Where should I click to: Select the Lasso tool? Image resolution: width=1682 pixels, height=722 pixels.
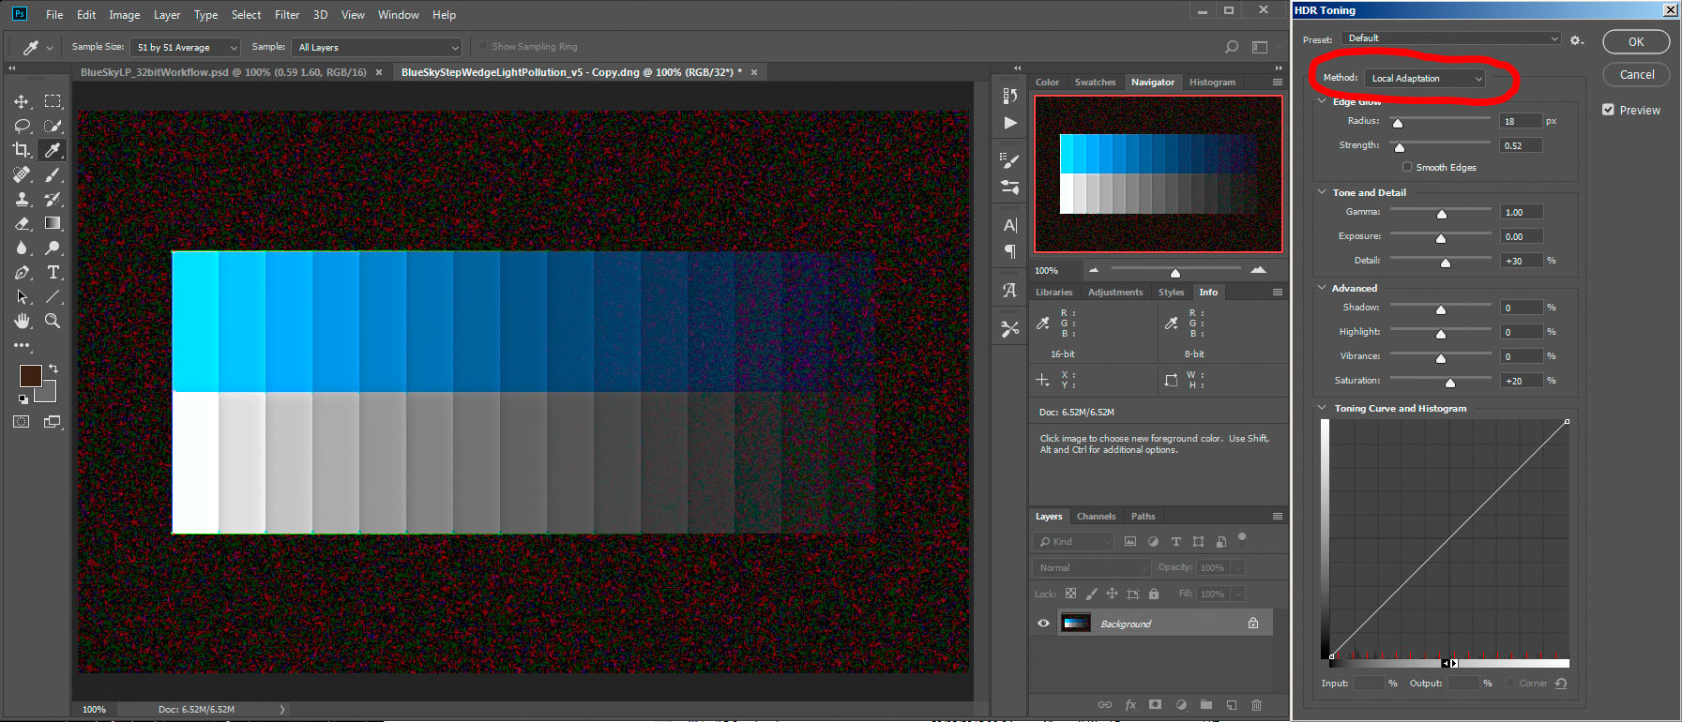tap(21, 126)
